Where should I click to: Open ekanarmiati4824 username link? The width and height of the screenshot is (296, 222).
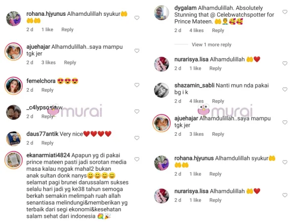coord(48,155)
